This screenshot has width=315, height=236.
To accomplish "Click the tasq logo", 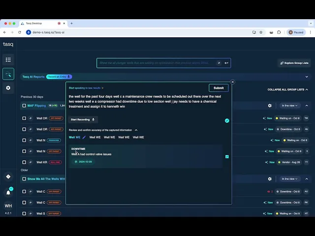I will tap(8, 44).
